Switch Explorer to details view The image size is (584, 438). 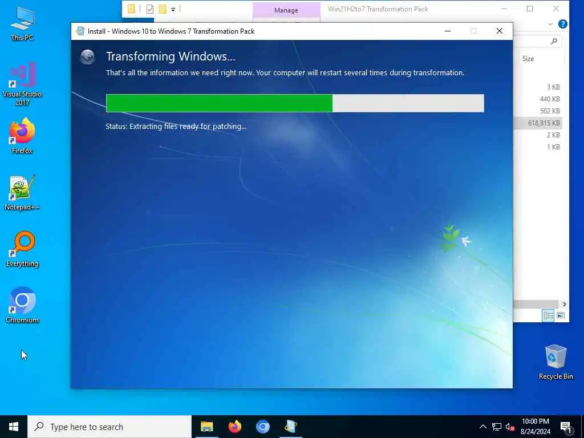(548, 315)
